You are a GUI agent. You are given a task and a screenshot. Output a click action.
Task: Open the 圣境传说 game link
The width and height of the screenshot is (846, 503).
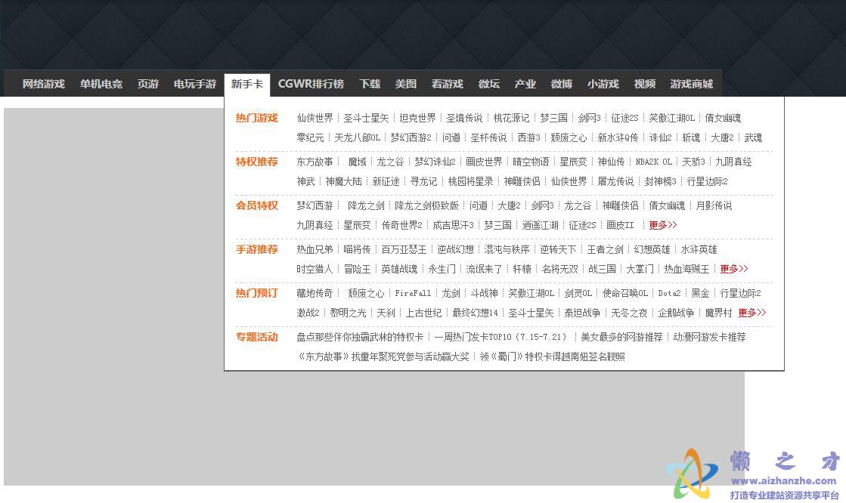point(464,118)
